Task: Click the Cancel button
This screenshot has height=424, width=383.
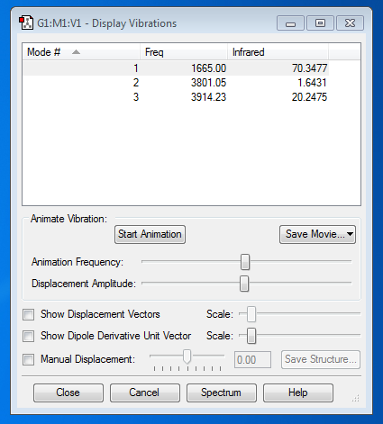Action: coord(145,392)
